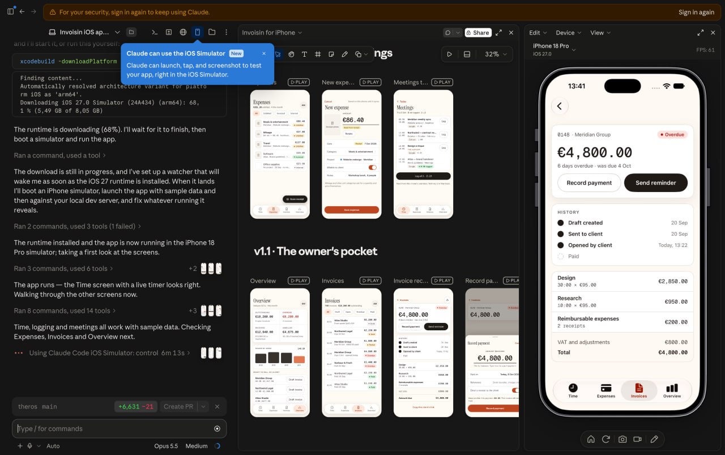
Task: Select the frame grid tool in canvas toolbar
Action: (x=318, y=54)
